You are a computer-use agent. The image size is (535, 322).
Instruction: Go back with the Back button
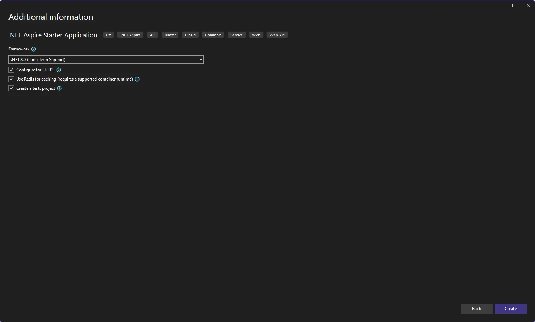[476, 309]
